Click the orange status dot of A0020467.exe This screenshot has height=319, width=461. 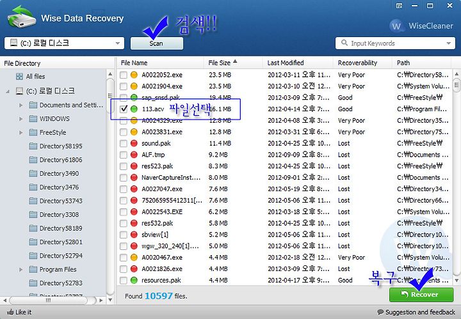point(134,258)
